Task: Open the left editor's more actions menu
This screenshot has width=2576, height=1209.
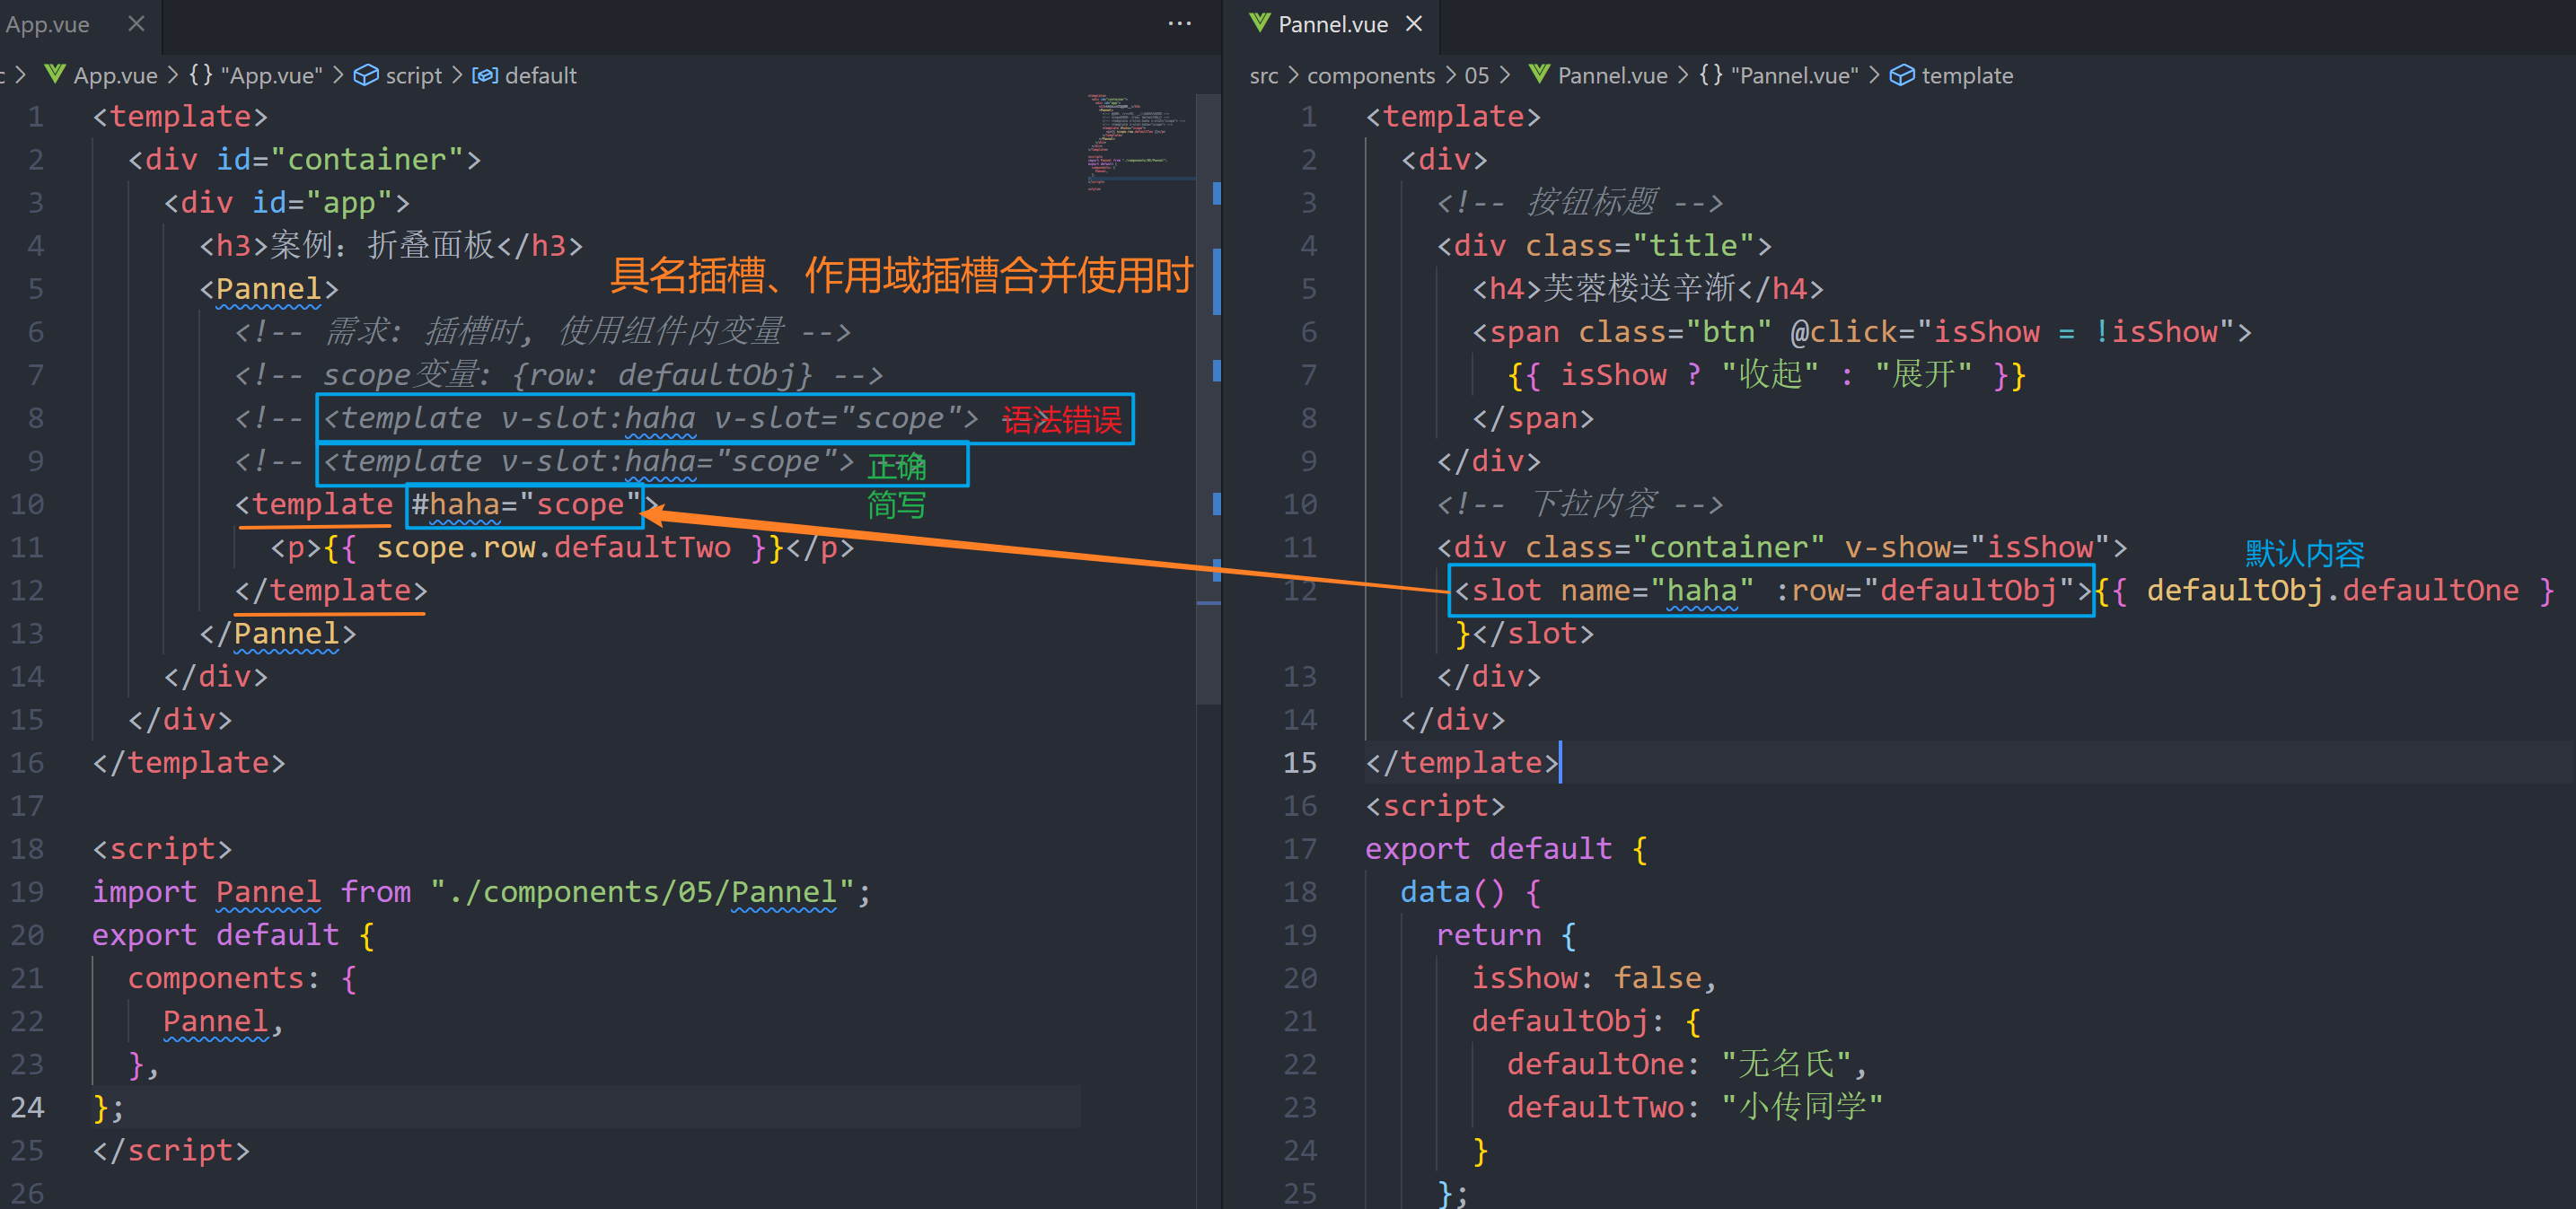Action: pyautogui.click(x=1180, y=23)
